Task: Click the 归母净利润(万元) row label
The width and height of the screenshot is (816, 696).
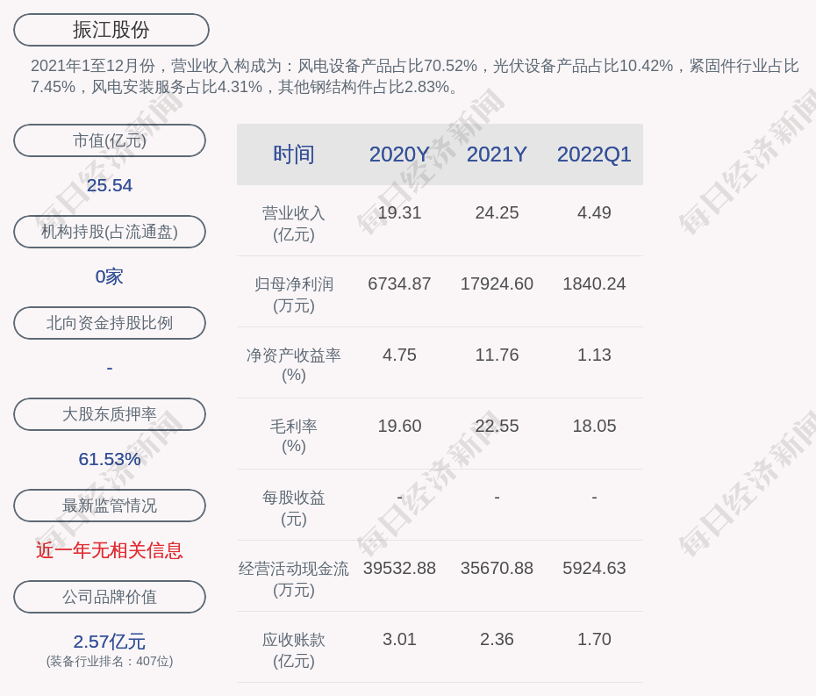Action: coord(294,295)
